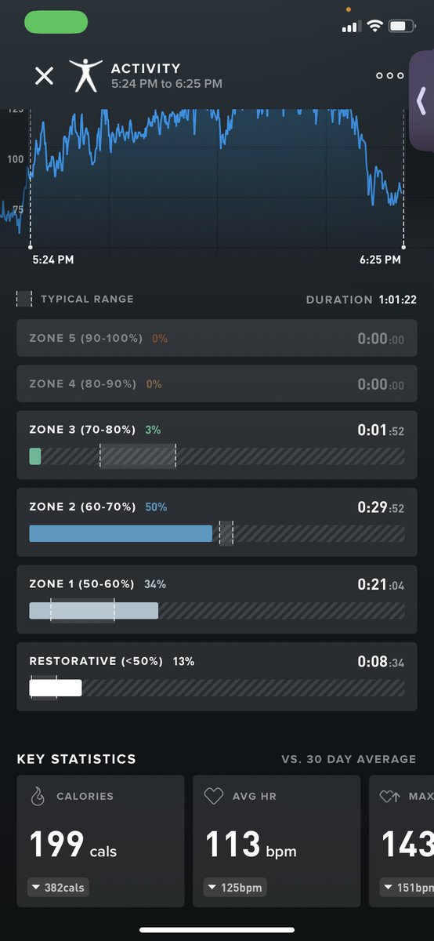Select the Restorative (<50%) row
This screenshot has height=941, width=434.
pos(217,677)
